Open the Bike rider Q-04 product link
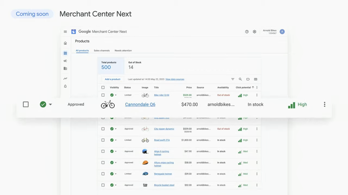 (x=161, y=95)
